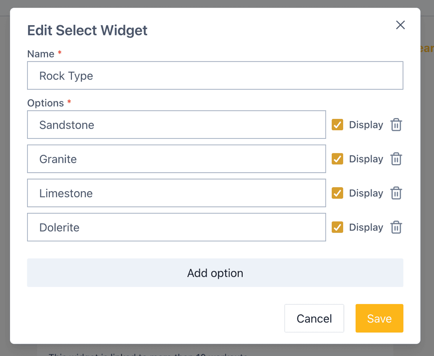Uncheck the Display box next to Dolerite

337,227
